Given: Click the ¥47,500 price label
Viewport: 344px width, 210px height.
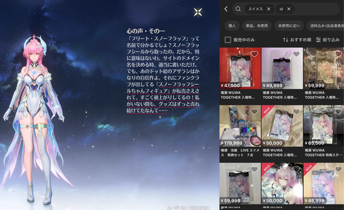Looking at the screenshot, I should click(230, 85).
